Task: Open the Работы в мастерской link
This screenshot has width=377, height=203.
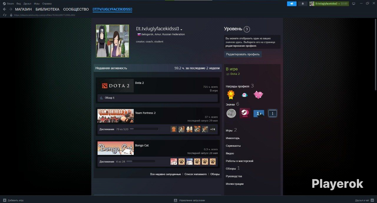Action: click(239, 161)
